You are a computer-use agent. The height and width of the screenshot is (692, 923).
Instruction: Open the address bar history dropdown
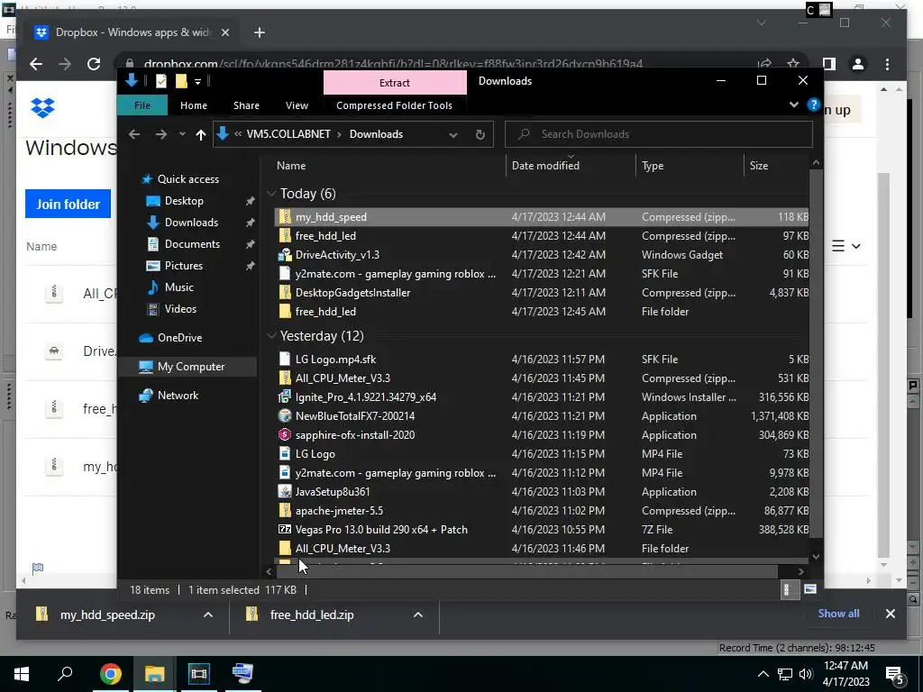(453, 135)
